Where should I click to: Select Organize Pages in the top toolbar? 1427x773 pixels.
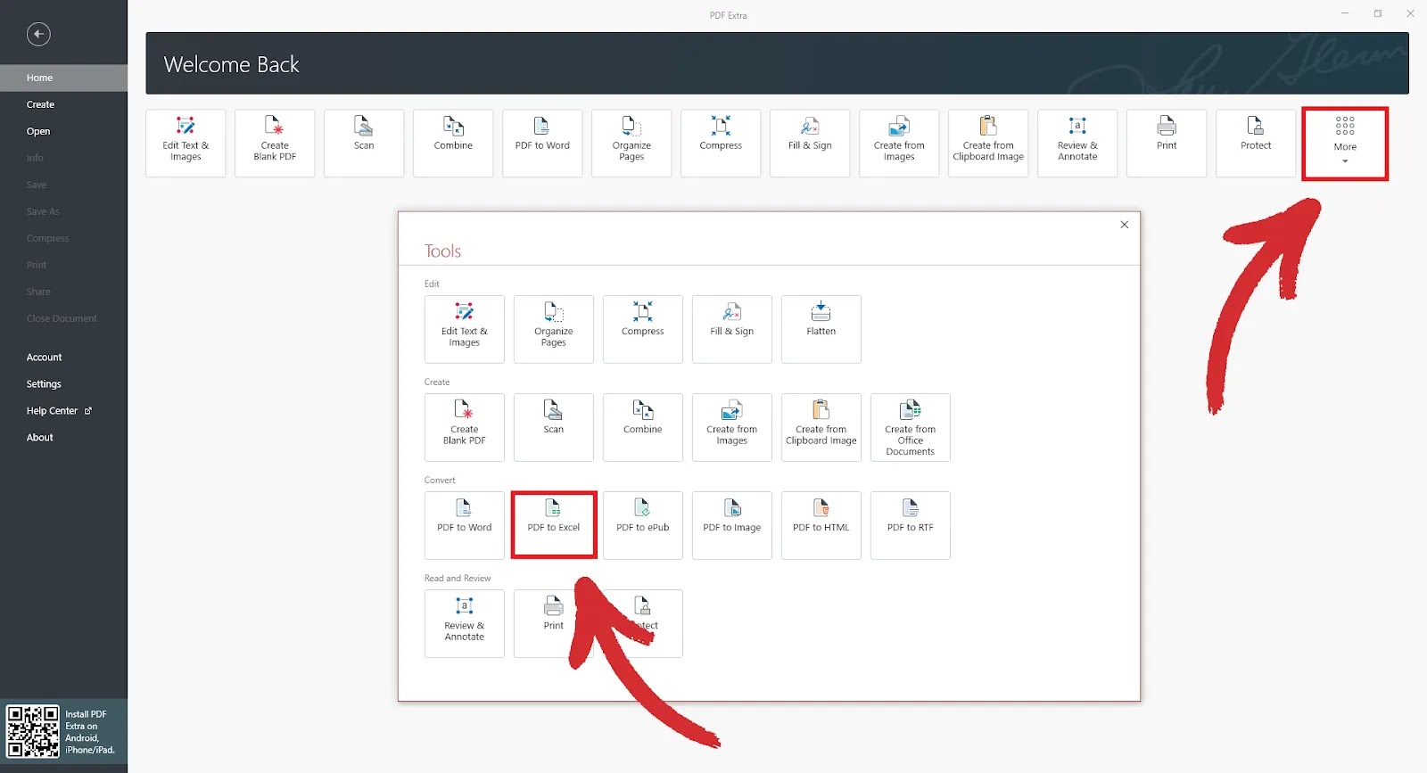pos(631,143)
